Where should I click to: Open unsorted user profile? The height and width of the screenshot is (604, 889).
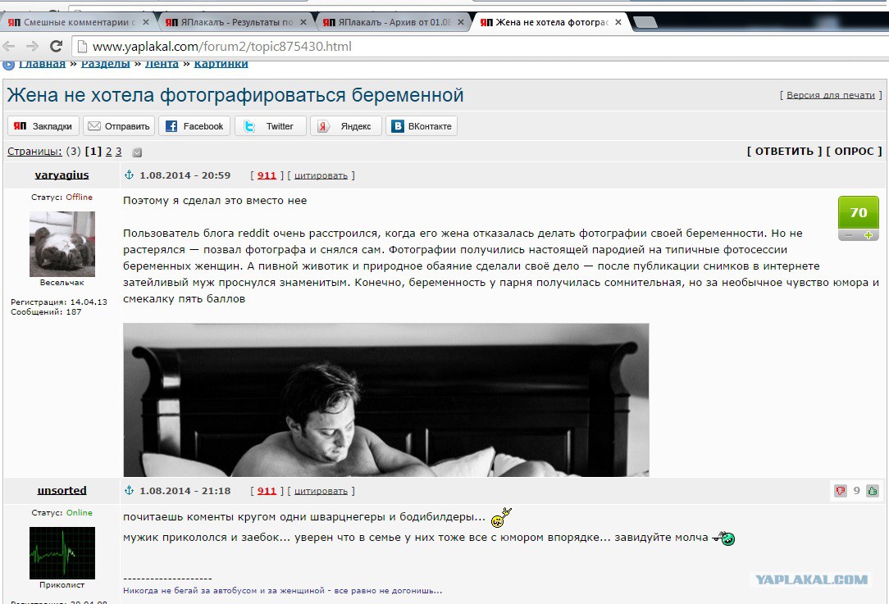pos(62,491)
